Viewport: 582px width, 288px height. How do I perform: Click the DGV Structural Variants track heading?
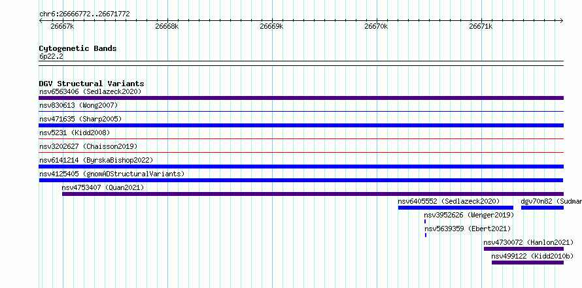pos(92,84)
